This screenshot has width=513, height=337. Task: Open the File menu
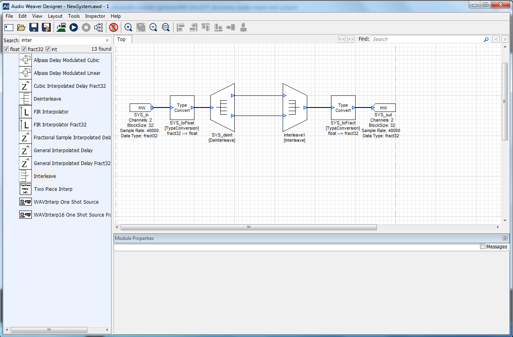pos(9,16)
